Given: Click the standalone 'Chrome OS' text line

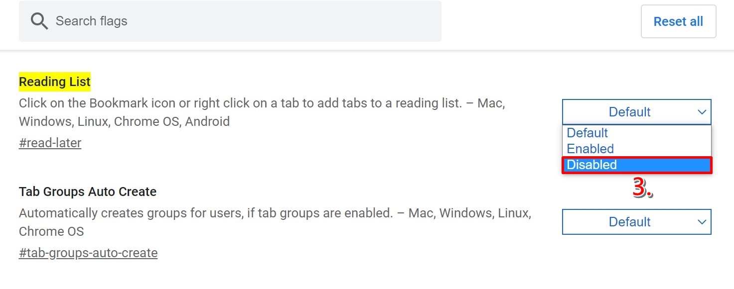Looking at the screenshot, I should (x=51, y=231).
